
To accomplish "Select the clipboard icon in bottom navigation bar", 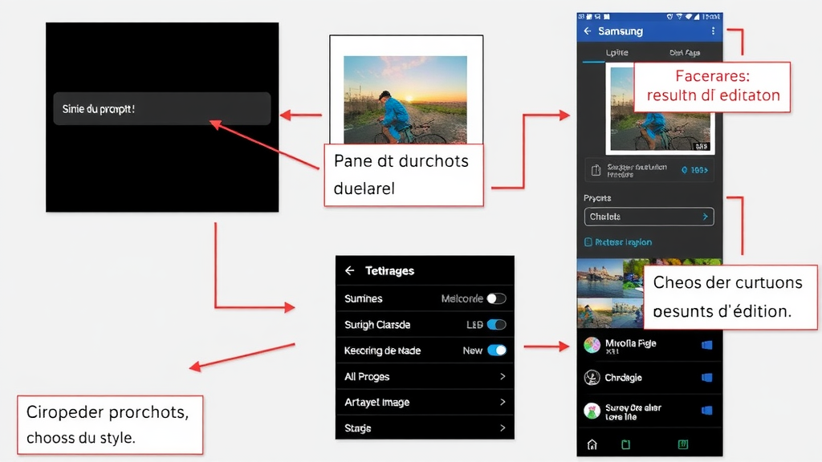I will point(625,444).
